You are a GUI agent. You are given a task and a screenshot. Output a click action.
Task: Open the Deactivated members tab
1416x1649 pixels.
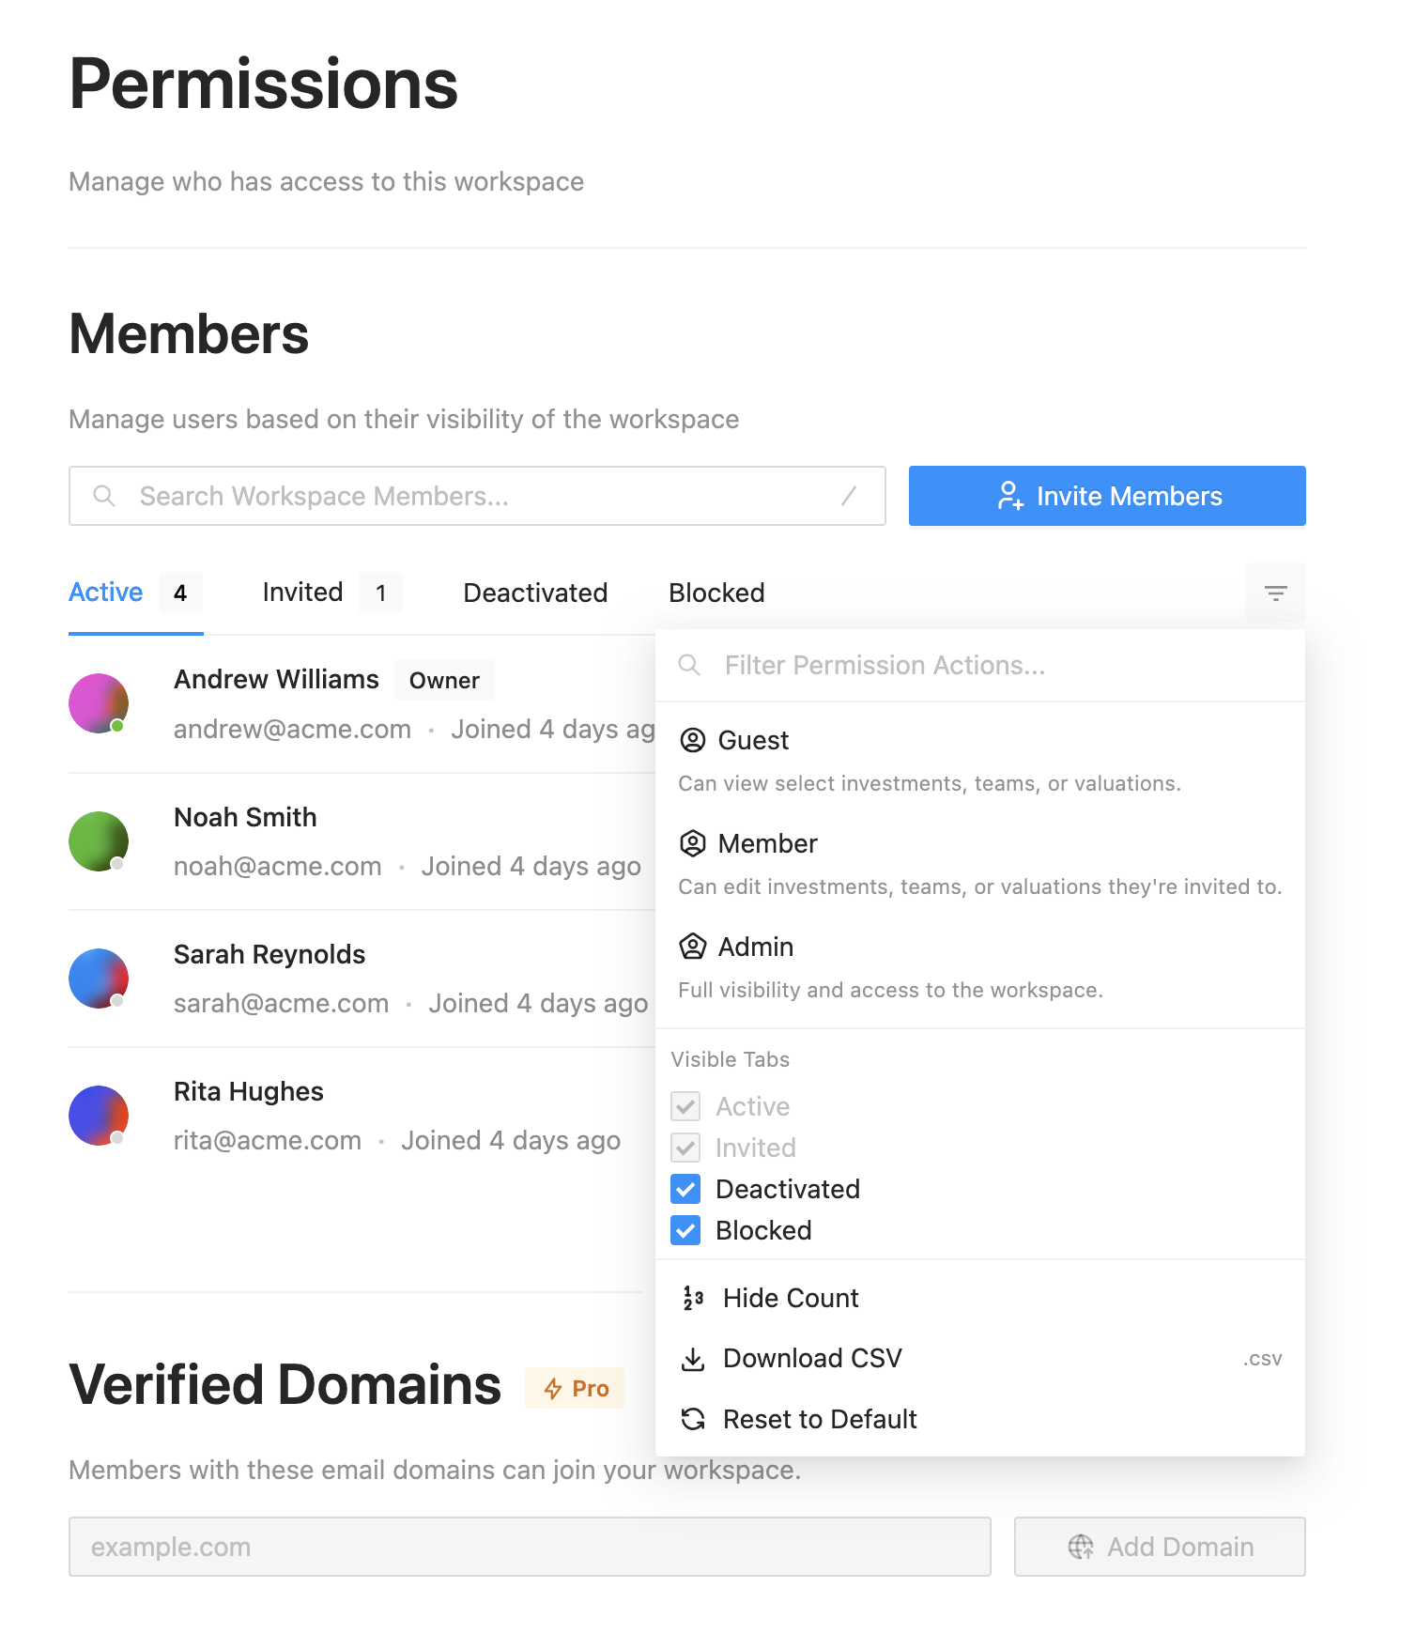click(x=535, y=593)
